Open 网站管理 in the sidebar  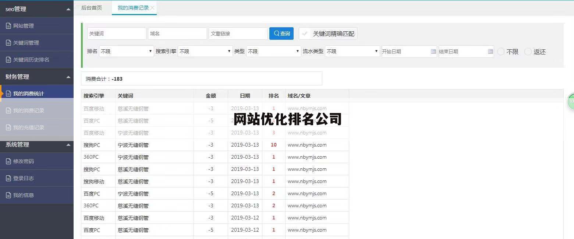tap(37, 26)
